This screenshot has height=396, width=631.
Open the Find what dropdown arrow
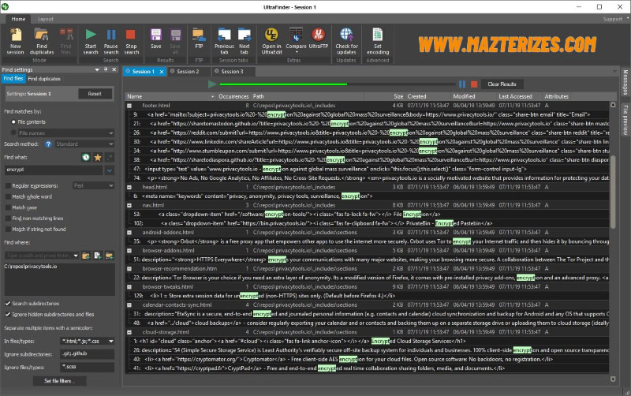110,170
